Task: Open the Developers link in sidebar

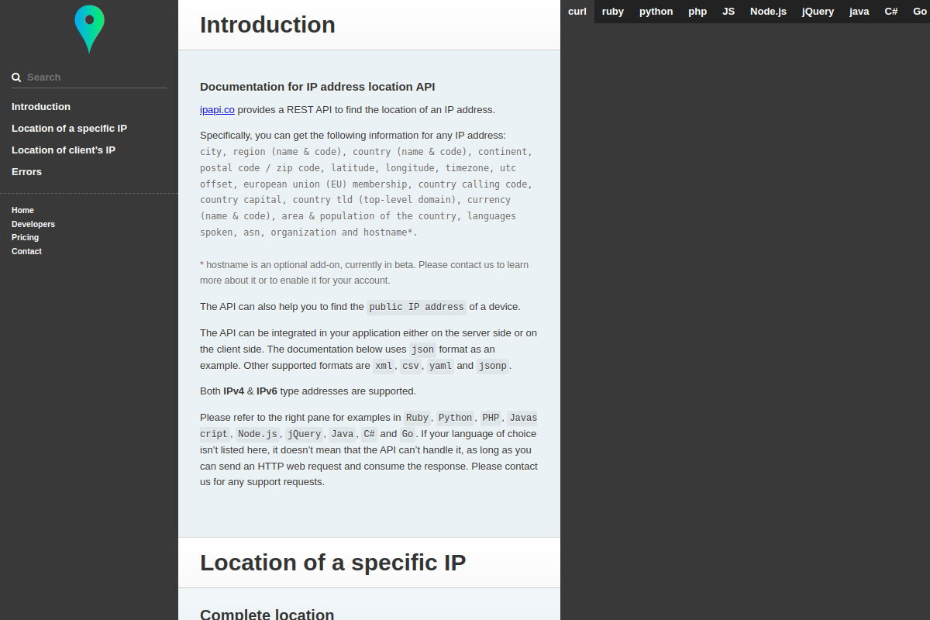Action: [x=33, y=224]
